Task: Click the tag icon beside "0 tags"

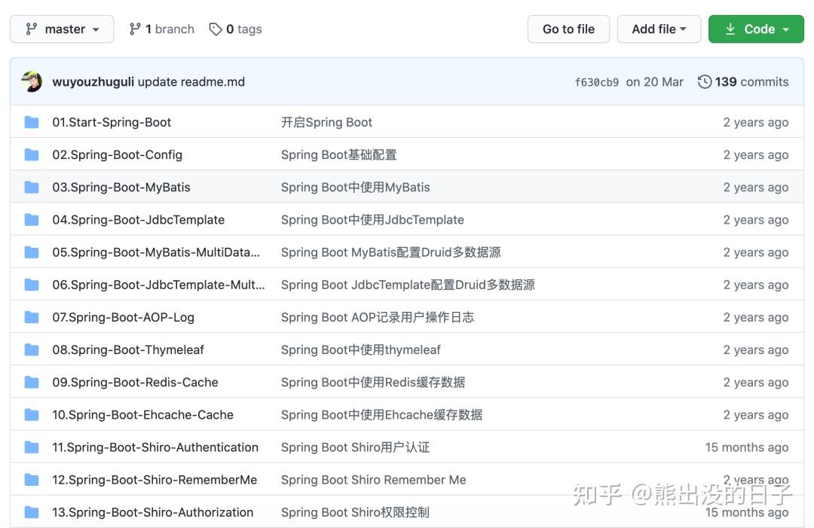Action: pos(214,29)
